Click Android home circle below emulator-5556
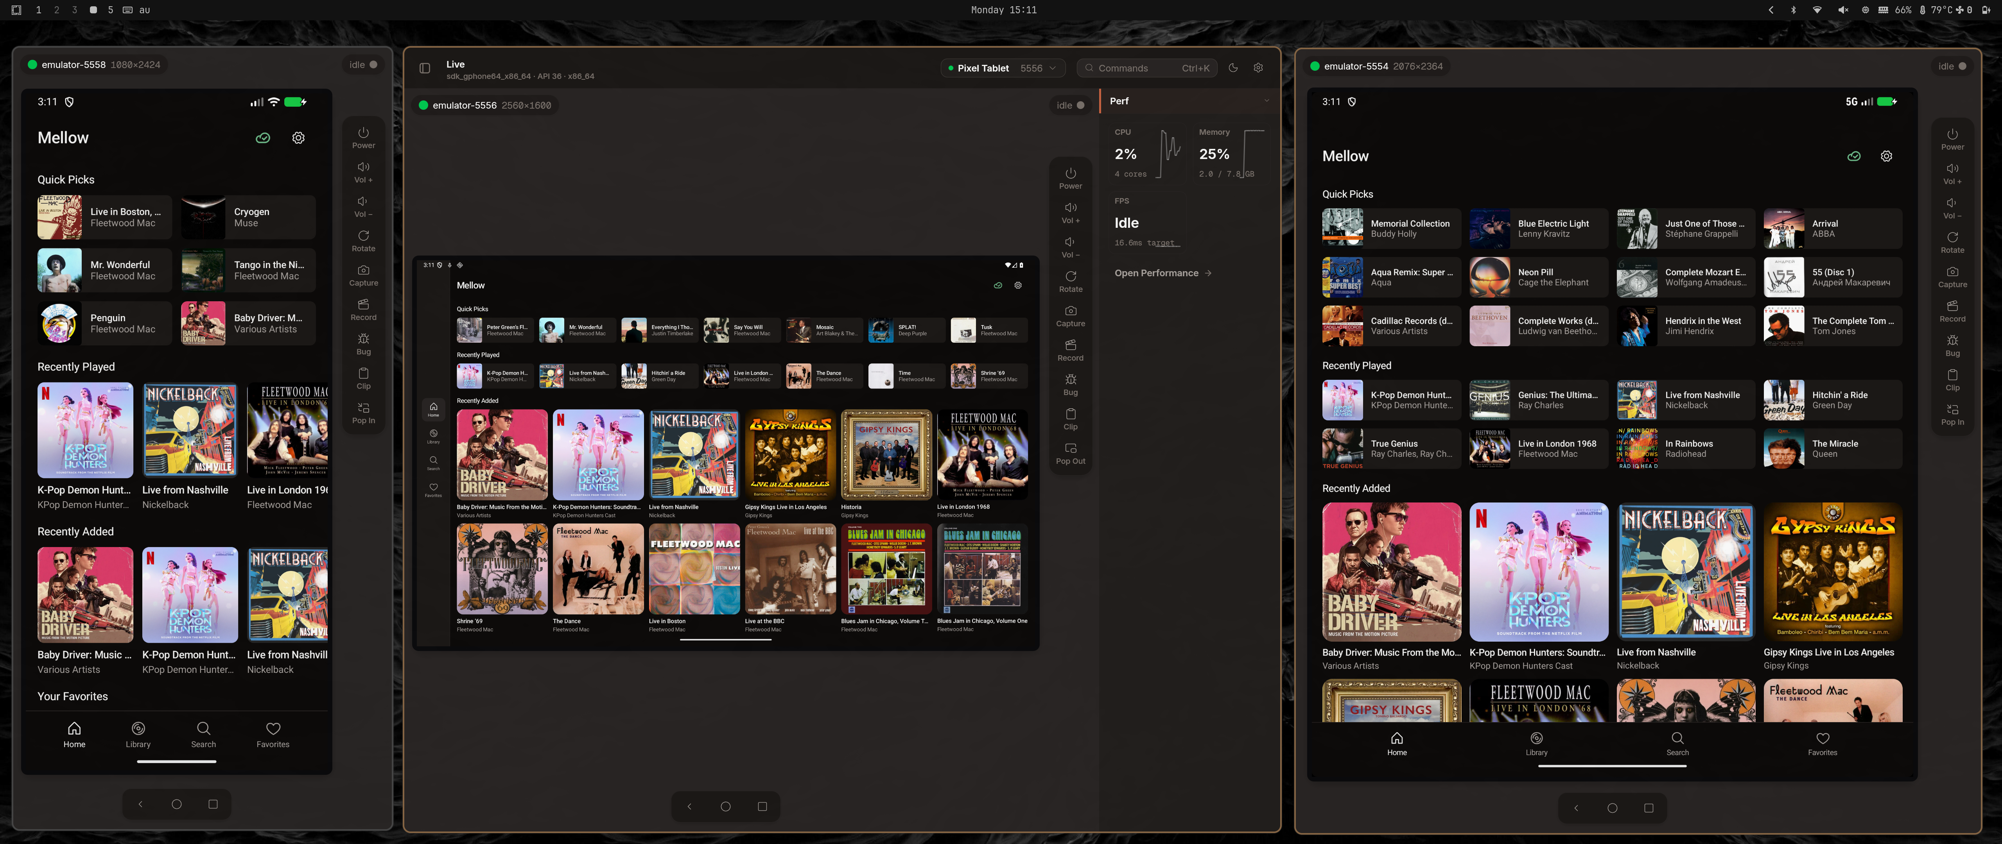 (x=725, y=807)
